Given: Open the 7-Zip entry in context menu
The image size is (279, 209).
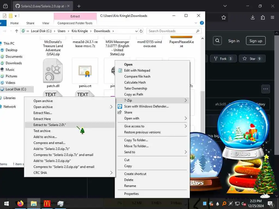Looking at the screenshot, I should pos(153,100).
